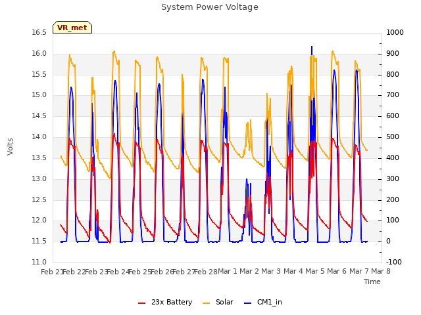Click the '11.0' left axis value

click(39, 262)
